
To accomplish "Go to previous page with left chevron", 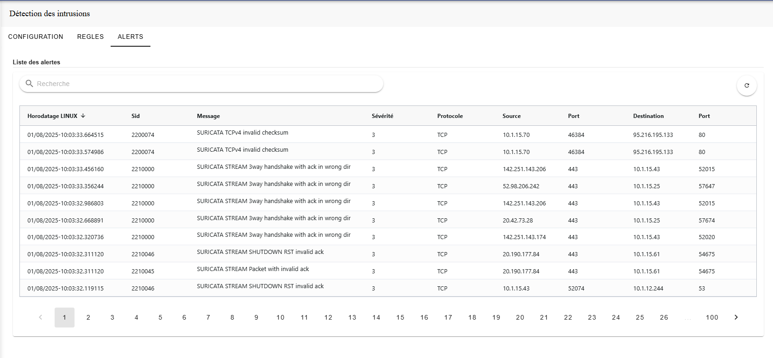I will point(40,317).
